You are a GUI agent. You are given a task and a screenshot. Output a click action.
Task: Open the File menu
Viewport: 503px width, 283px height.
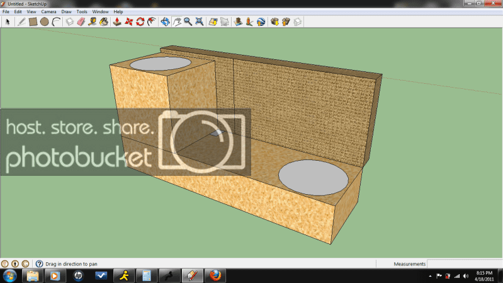click(6, 11)
